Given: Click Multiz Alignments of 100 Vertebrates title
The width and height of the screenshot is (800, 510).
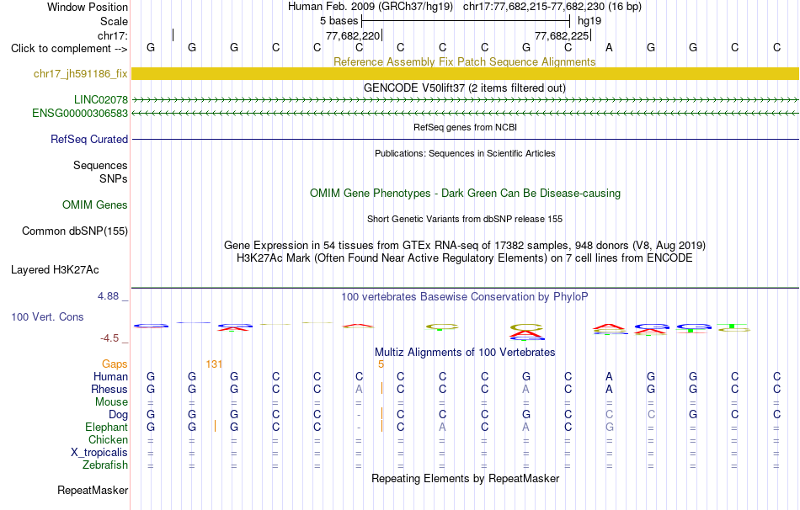Looking at the screenshot, I should (465, 353).
